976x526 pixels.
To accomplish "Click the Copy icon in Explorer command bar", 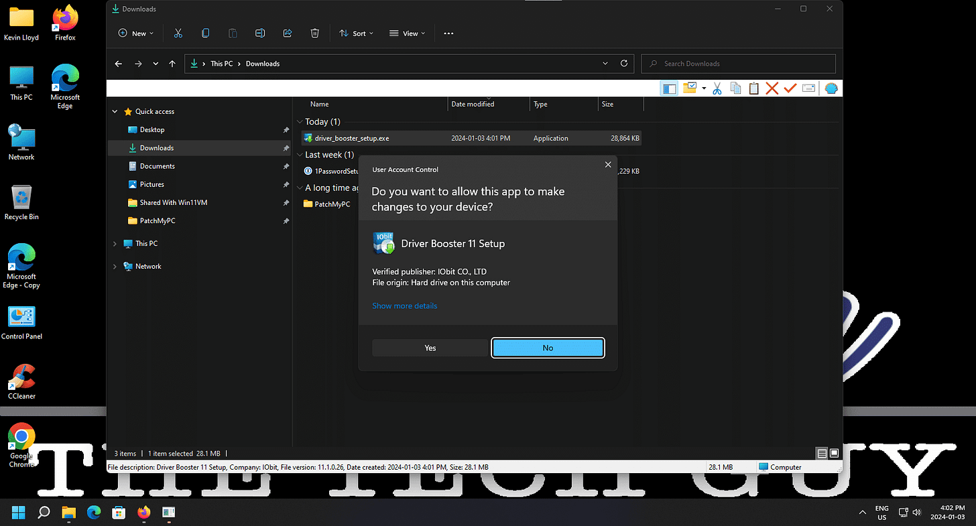I will 205,33.
